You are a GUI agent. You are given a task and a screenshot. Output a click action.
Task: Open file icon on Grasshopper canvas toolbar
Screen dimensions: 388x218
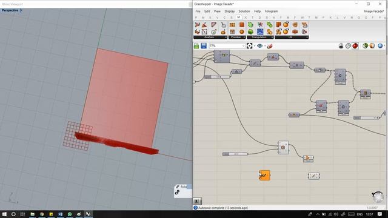click(196, 46)
